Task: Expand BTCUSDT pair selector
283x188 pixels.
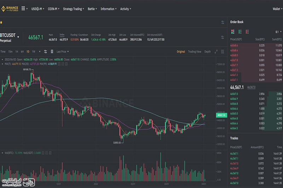Action: (18, 37)
